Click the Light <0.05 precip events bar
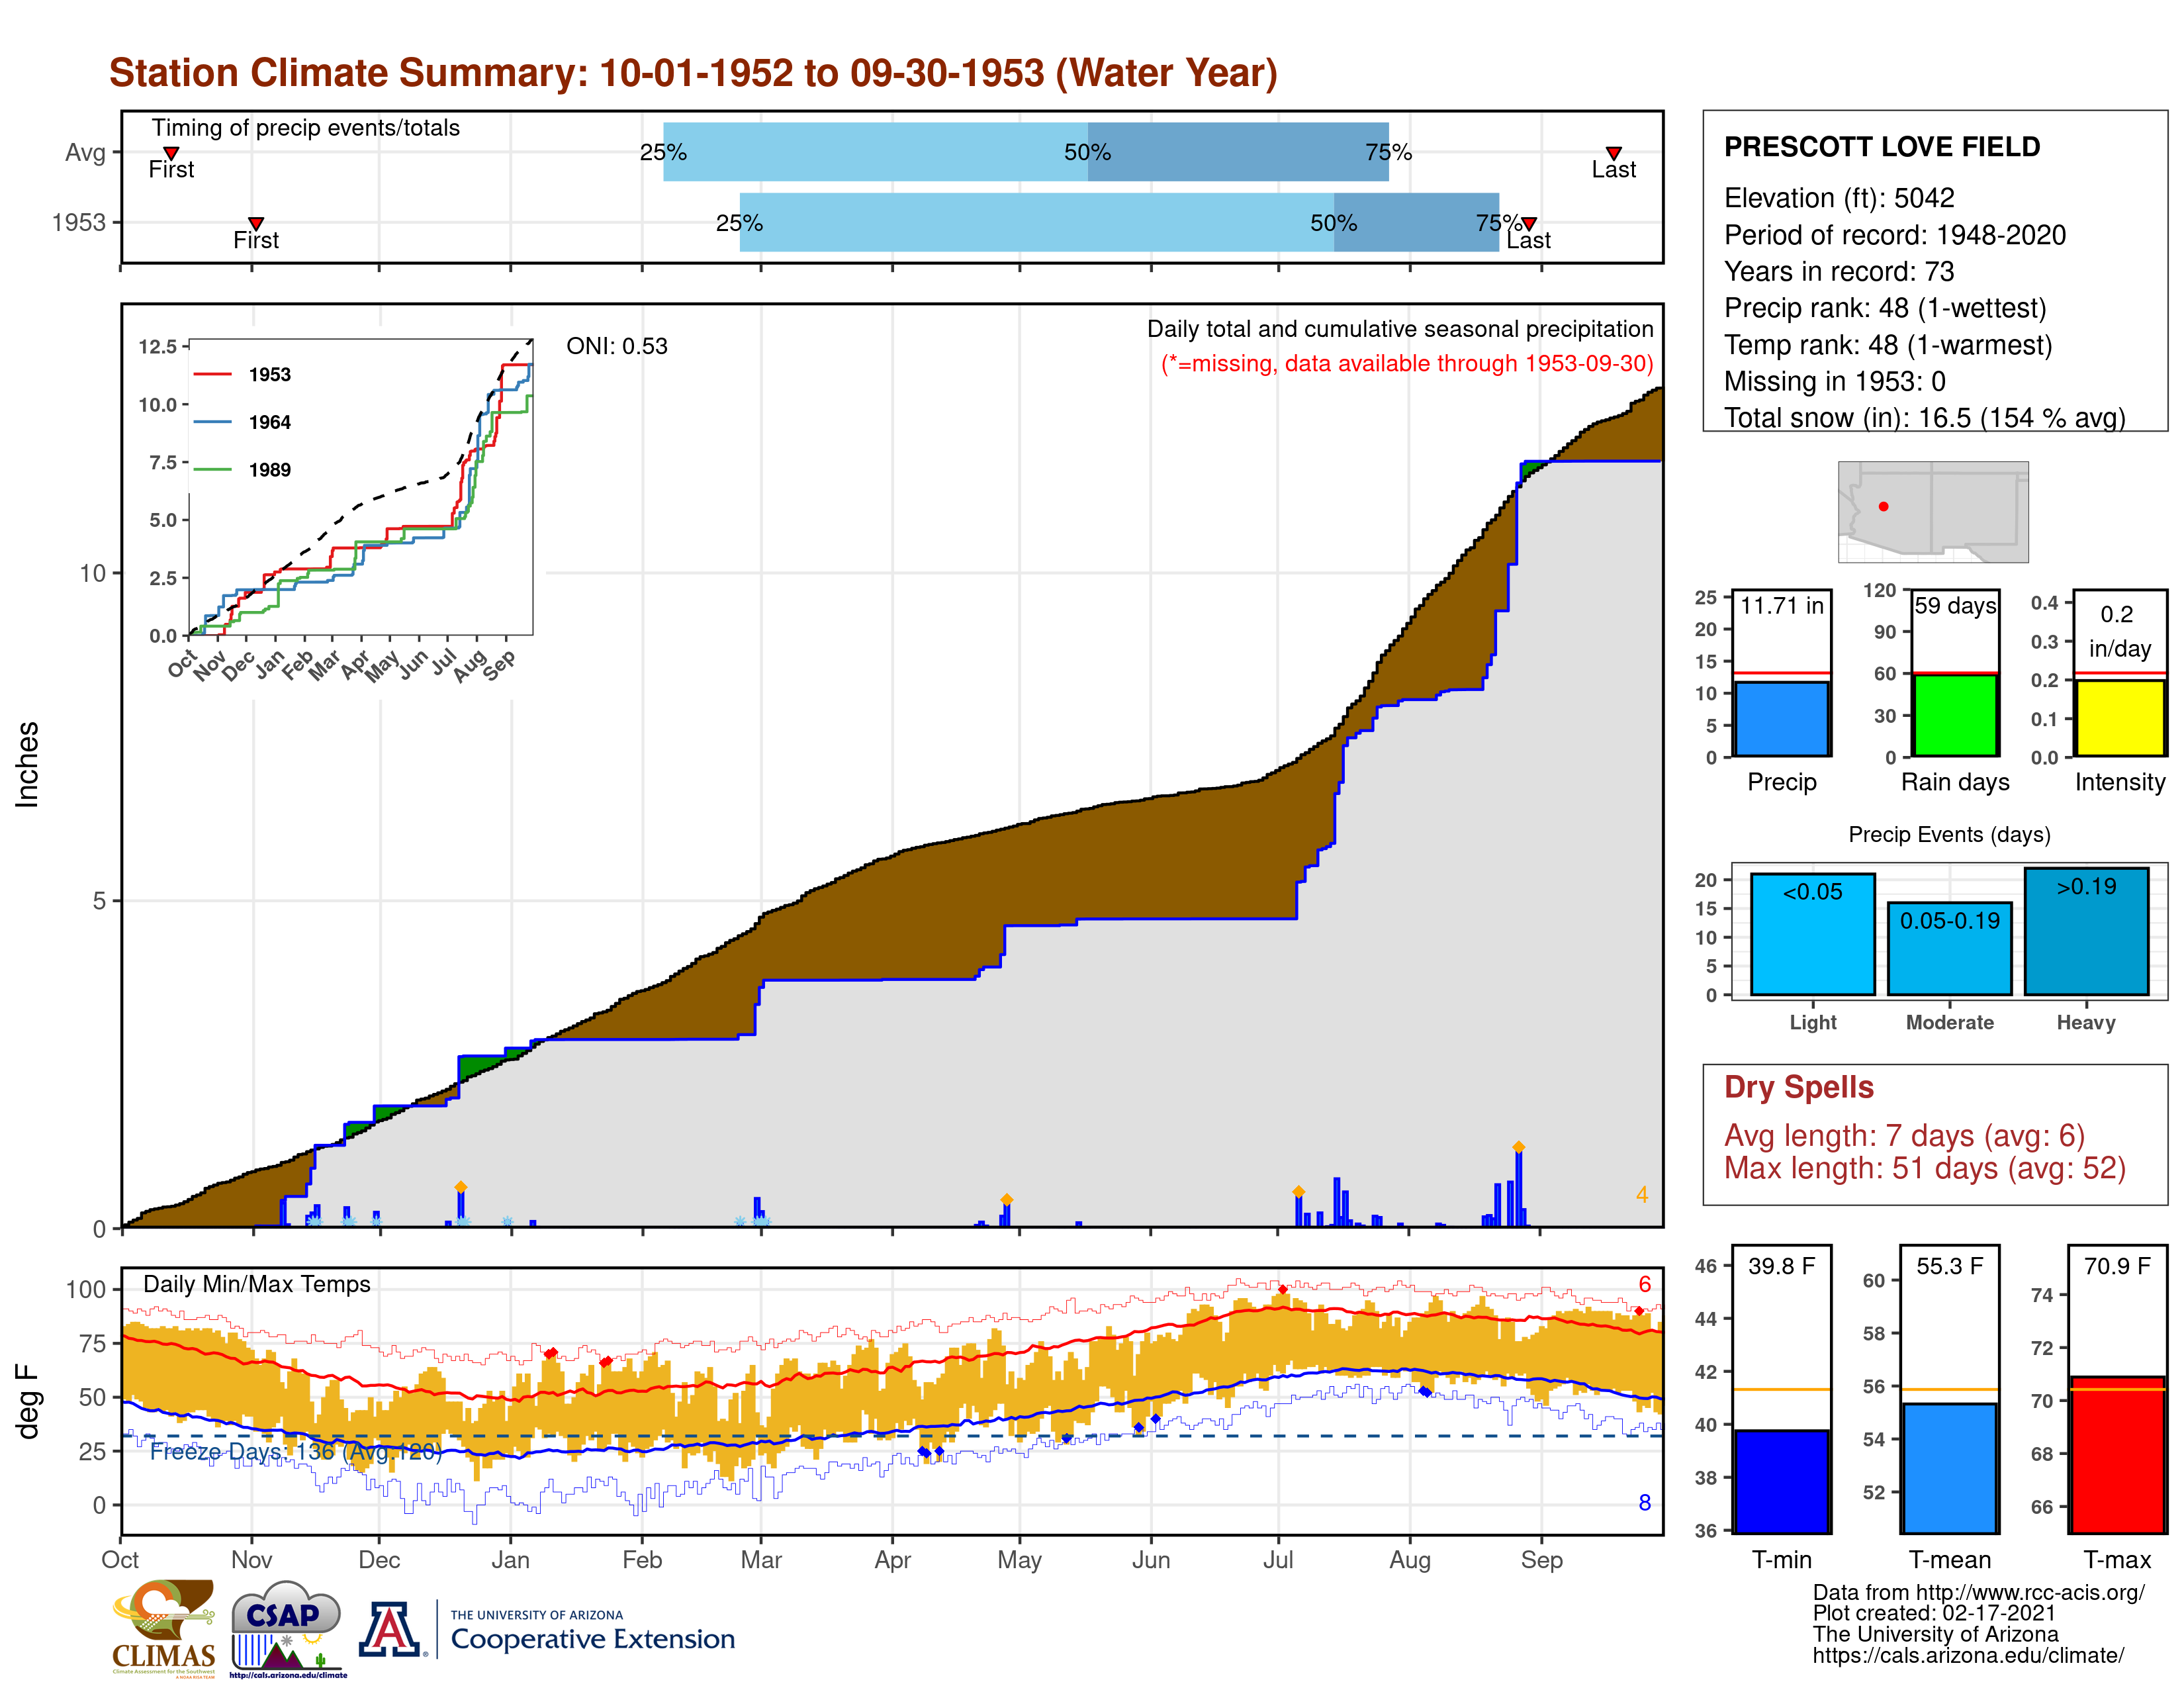The image size is (2184, 1688). (1812, 933)
